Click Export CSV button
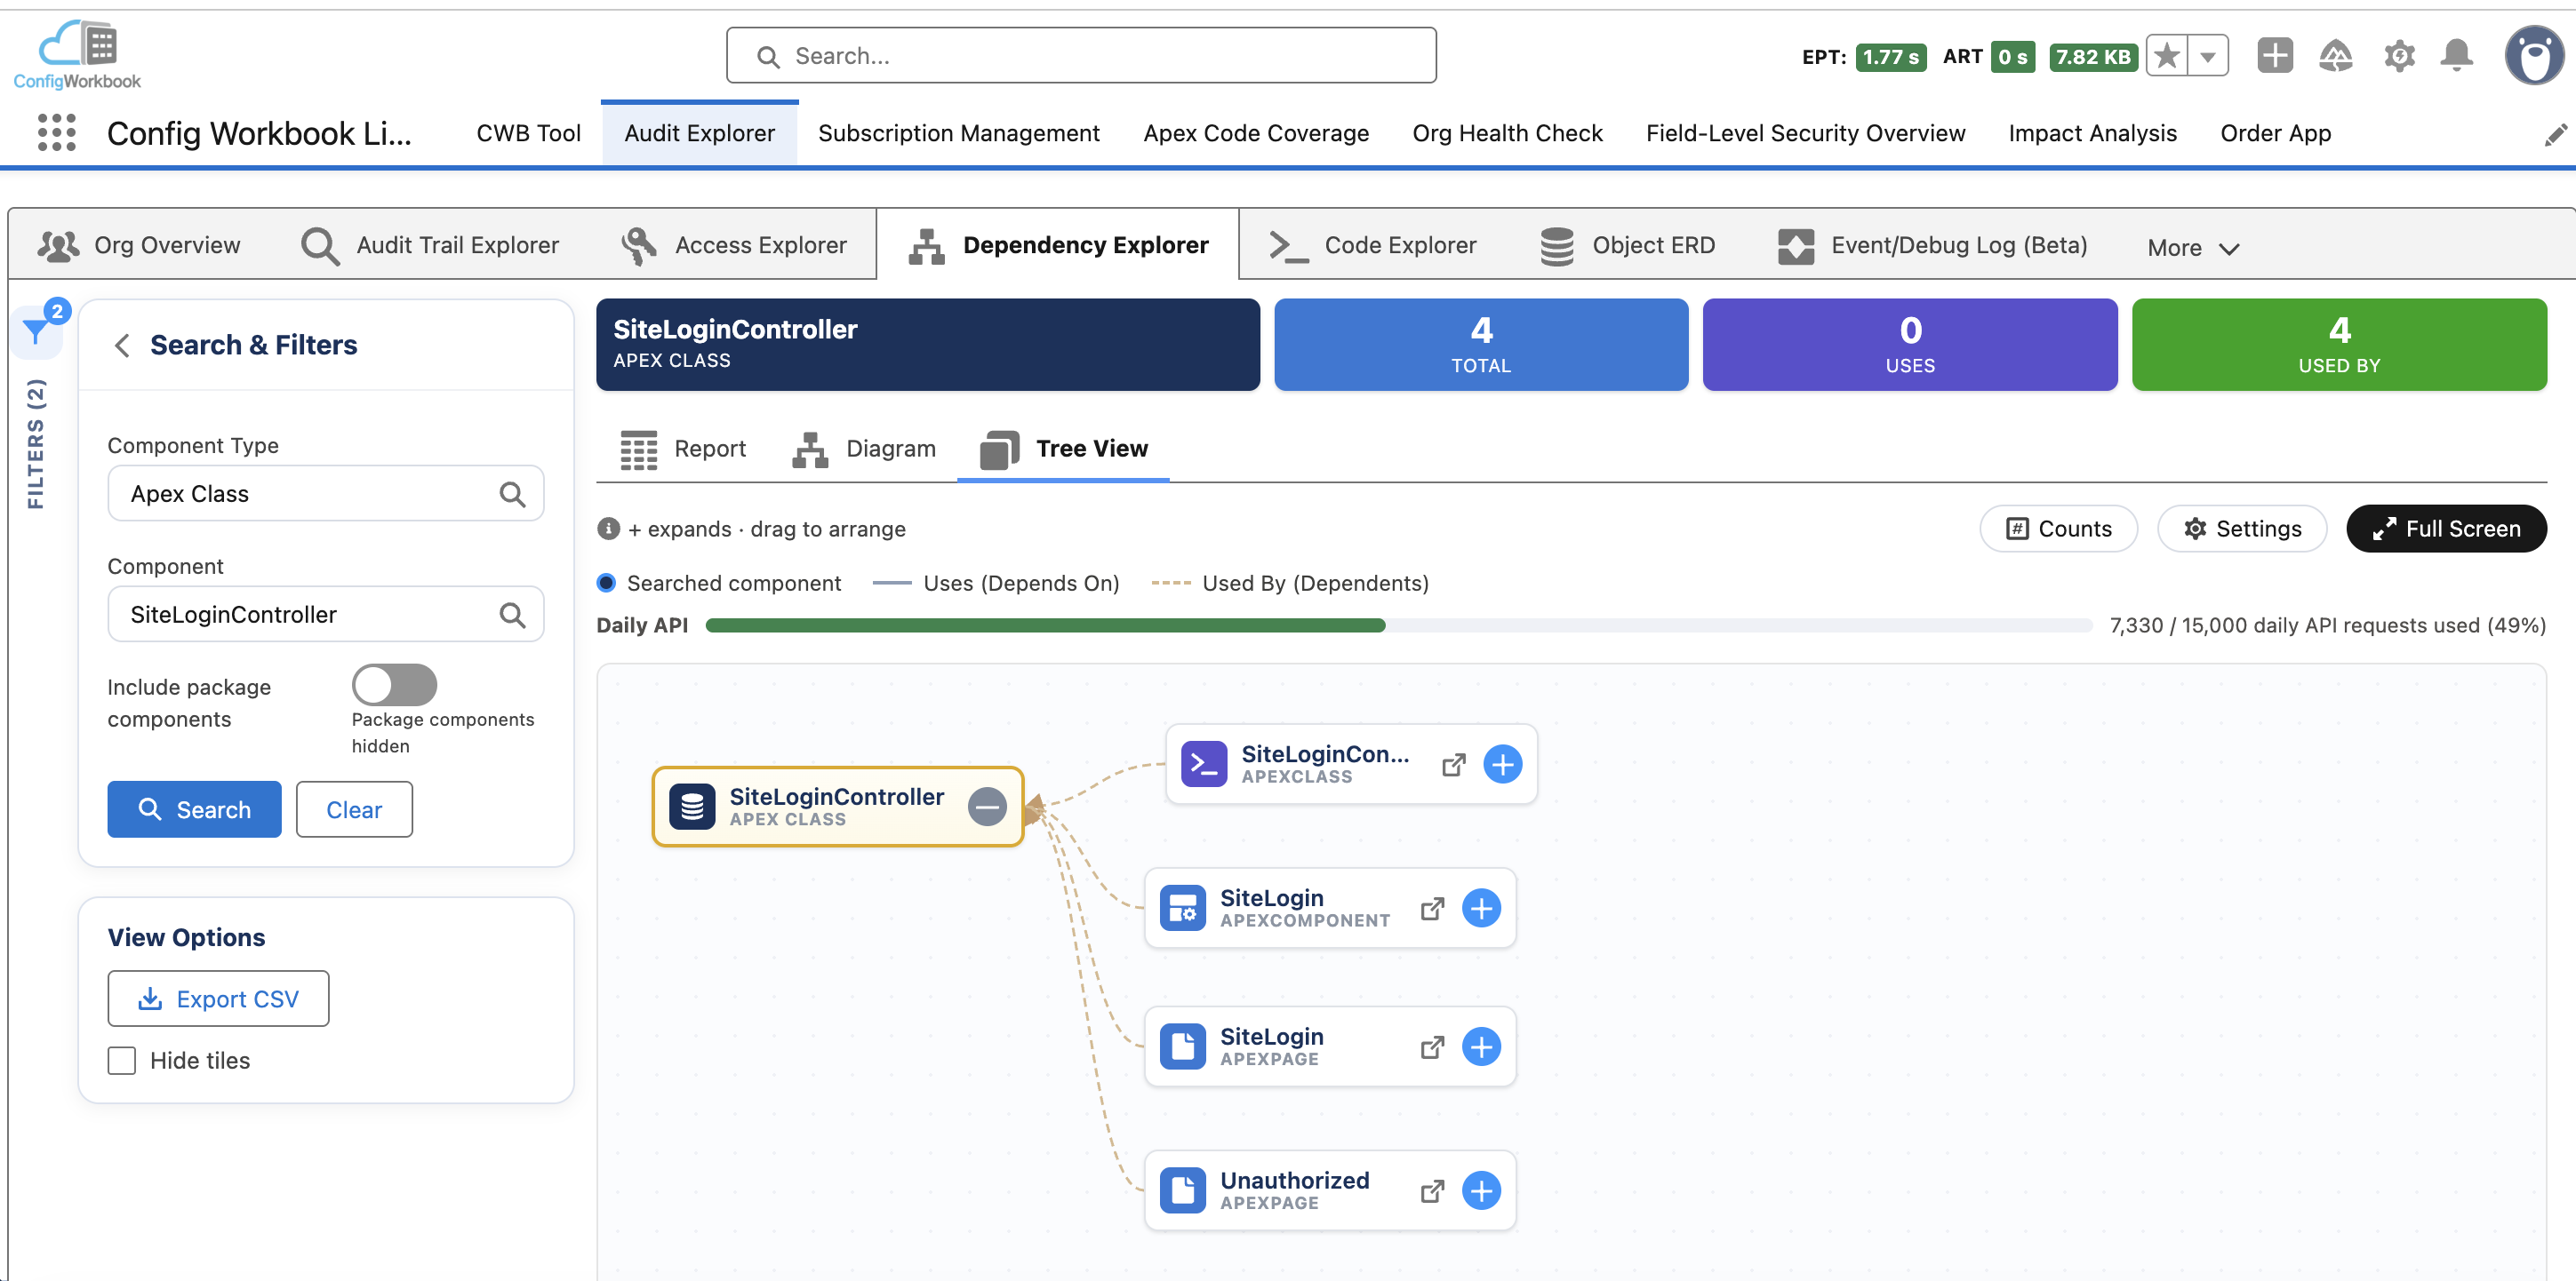The image size is (2576, 1281). [218, 999]
